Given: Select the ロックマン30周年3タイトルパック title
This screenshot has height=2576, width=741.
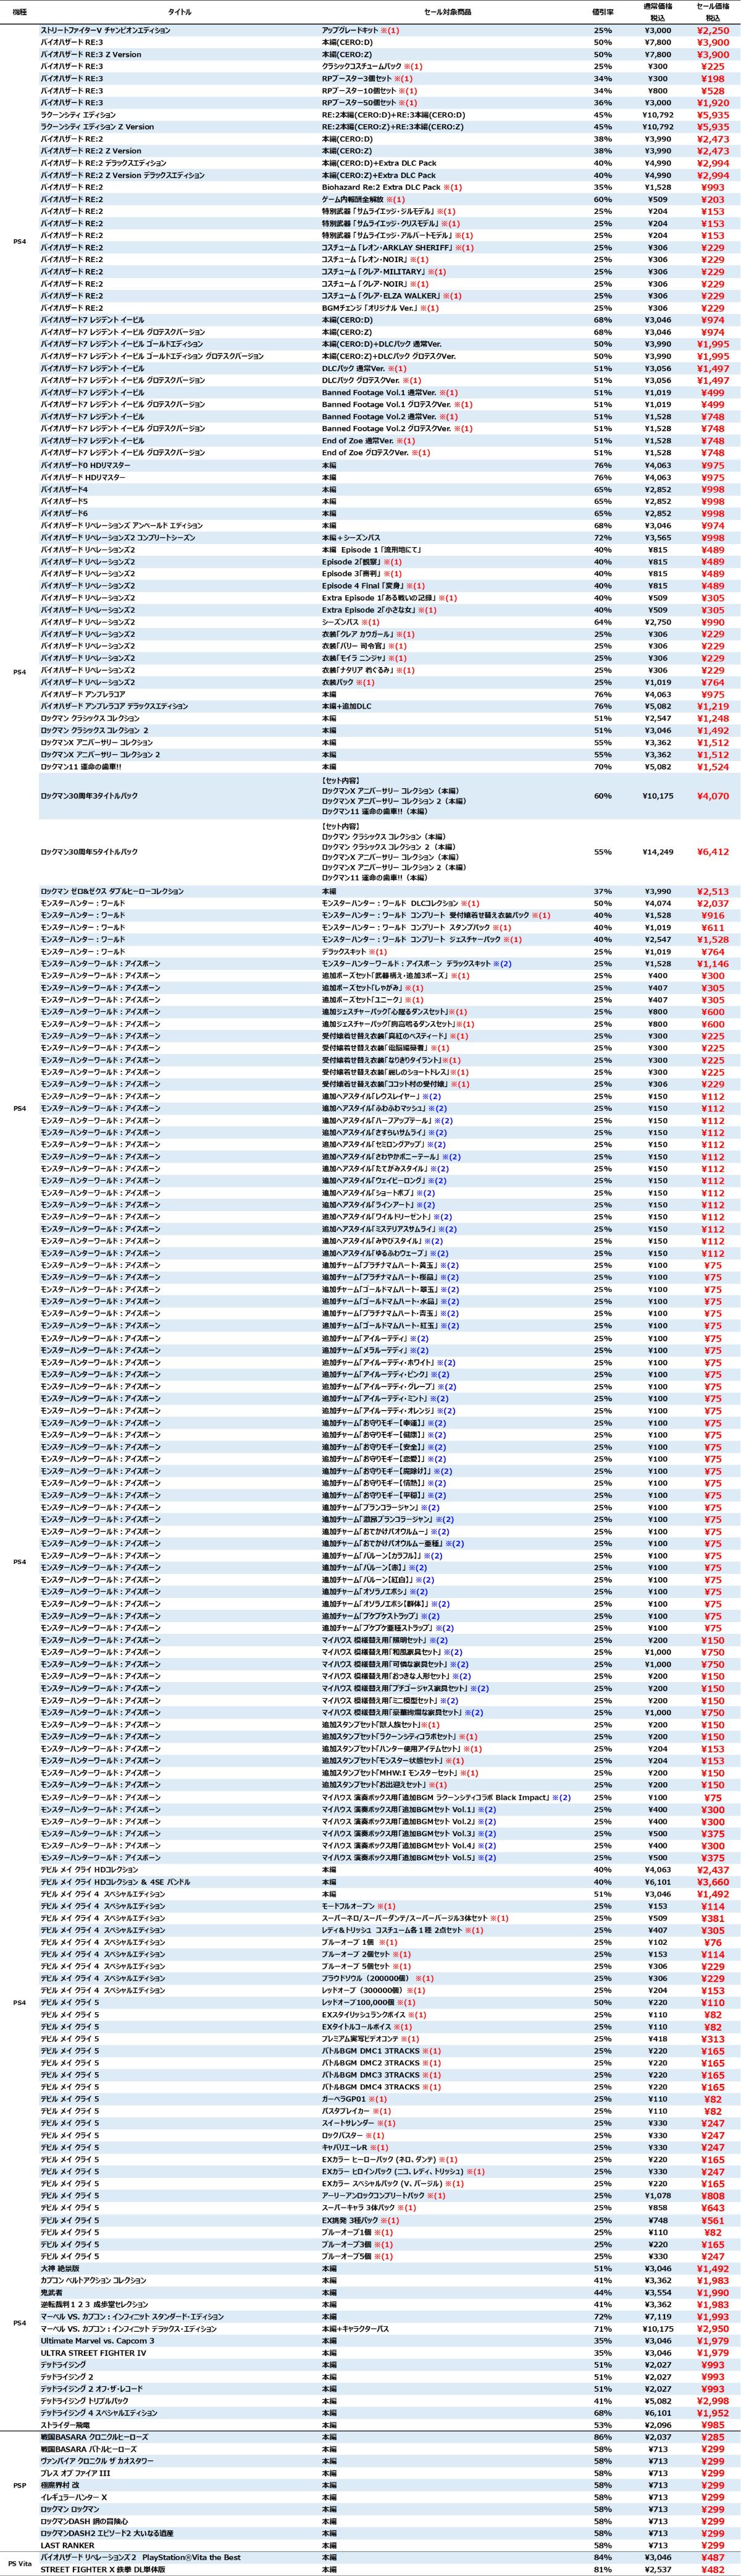Looking at the screenshot, I should [x=90, y=796].
